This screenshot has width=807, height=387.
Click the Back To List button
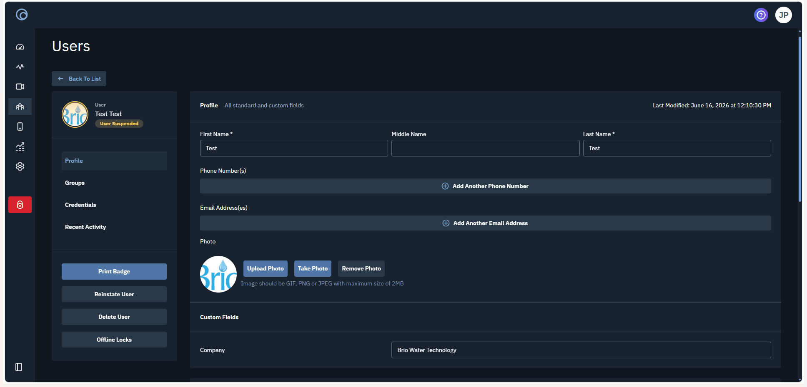pos(79,79)
